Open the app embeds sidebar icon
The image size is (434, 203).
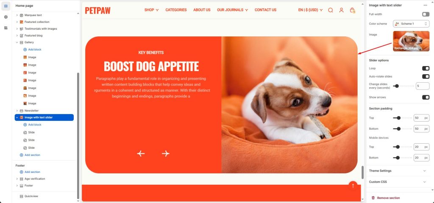[6, 28]
